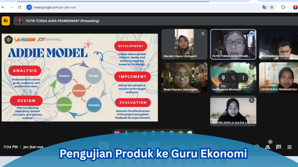Click the ADDIE Model presentation slide
The image size is (298, 167).
point(79,77)
